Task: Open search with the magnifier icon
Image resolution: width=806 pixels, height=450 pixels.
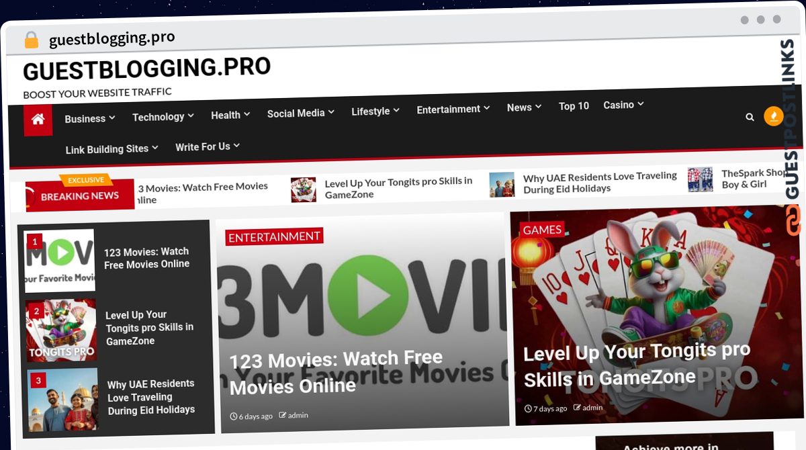Action: [x=750, y=117]
